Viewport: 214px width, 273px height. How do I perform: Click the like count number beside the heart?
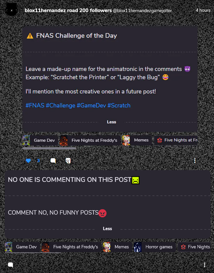coord(38,161)
